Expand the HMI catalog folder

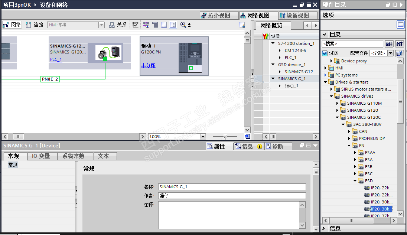[x=325, y=68]
